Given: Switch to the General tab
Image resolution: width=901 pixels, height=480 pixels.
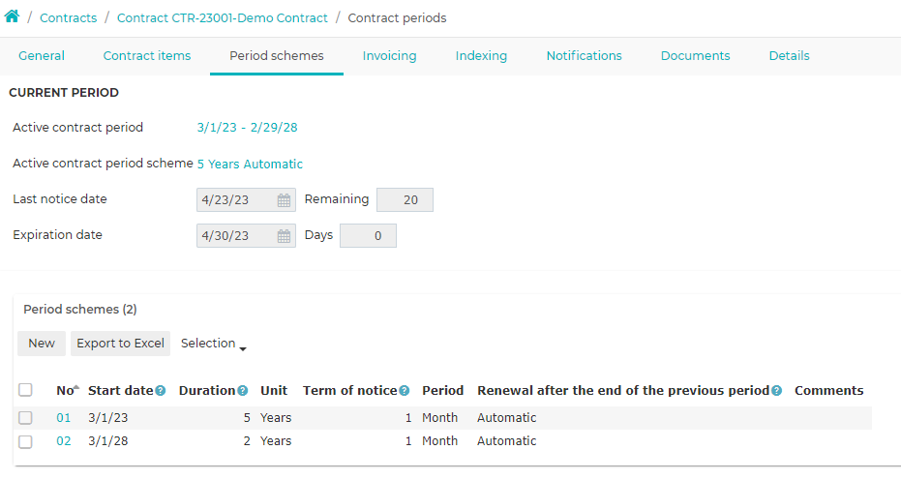Looking at the screenshot, I should 42,56.
